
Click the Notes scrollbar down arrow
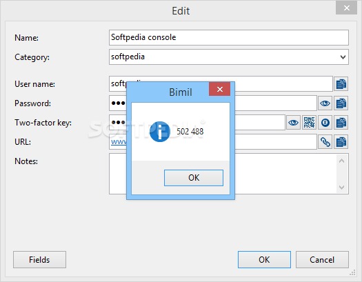click(x=342, y=187)
